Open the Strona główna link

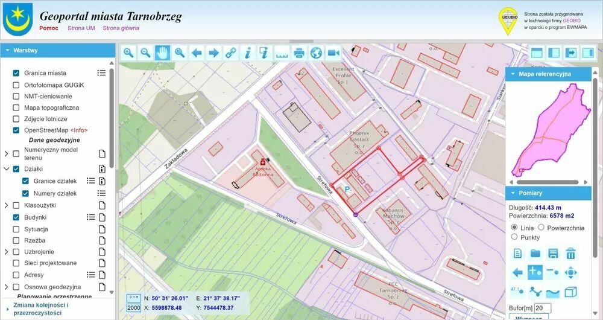click(x=121, y=28)
